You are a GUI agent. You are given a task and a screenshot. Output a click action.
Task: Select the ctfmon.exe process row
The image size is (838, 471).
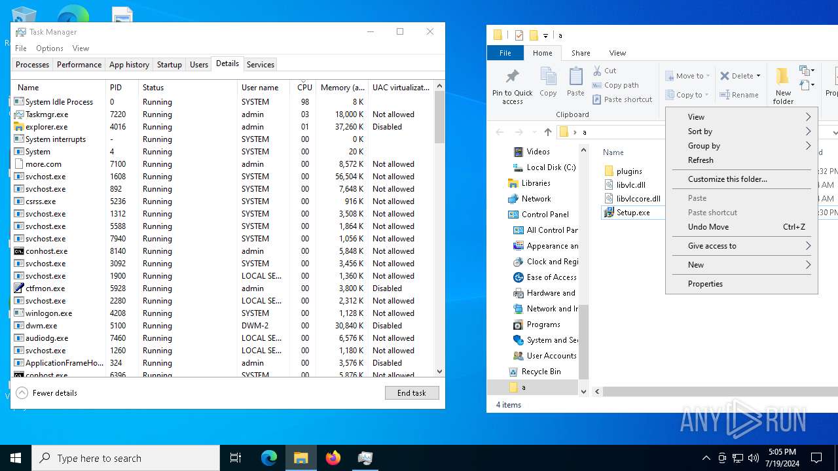pos(223,288)
